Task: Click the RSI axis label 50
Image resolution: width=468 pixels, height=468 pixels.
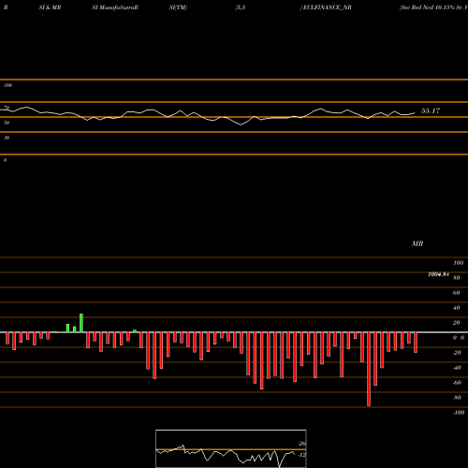Action: pyautogui.click(x=7, y=123)
